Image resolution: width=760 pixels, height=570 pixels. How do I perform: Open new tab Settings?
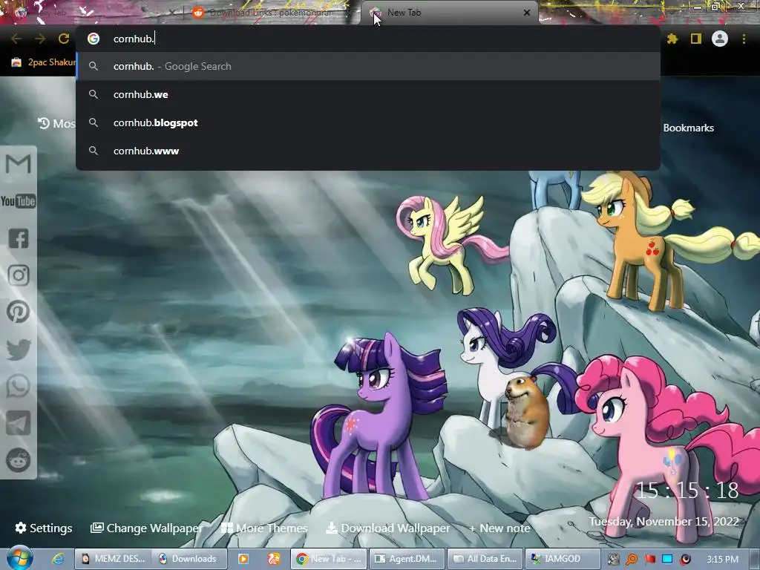tap(44, 528)
